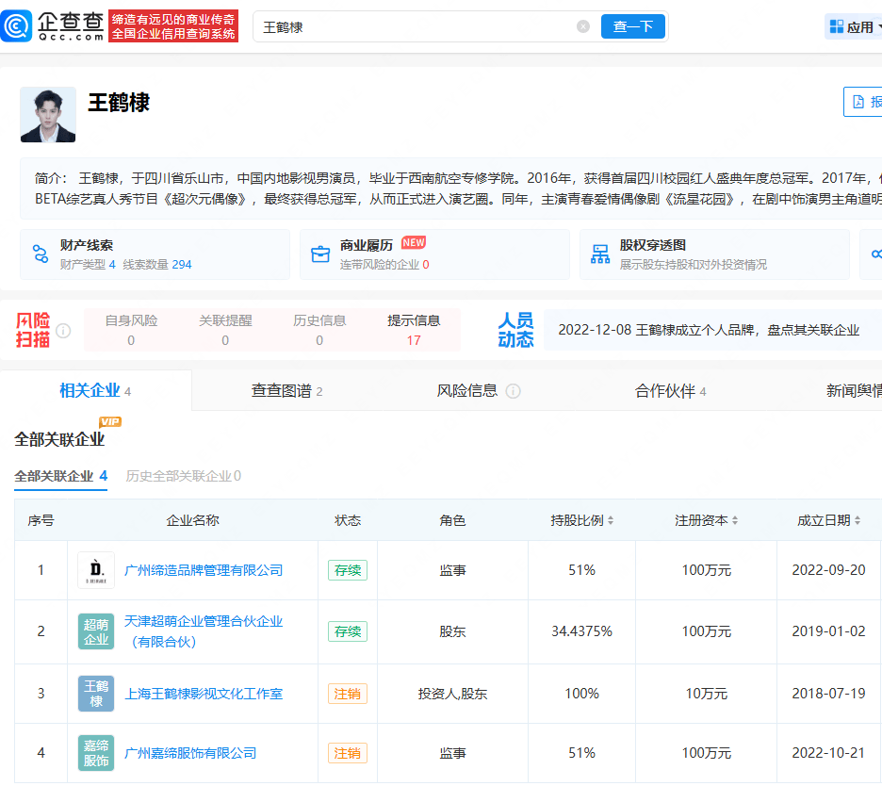Select the 历史全部关联企业 0 sub-tab
This screenshot has width=882, height=786.
[184, 476]
